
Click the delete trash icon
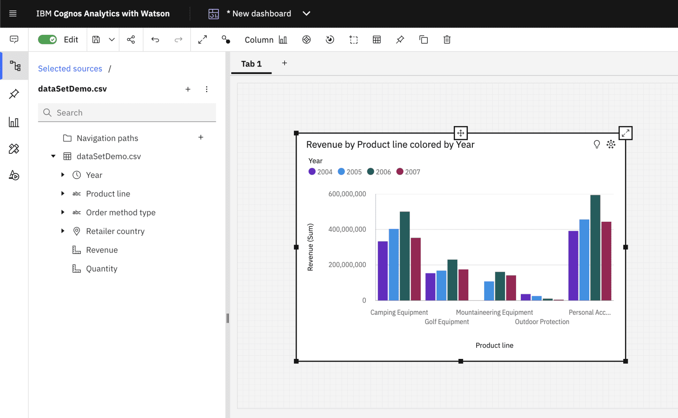[x=447, y=40]
